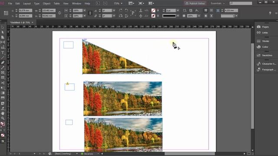Viewport: 278px width, 156px height.
Task: Select the Gradient Swatch tool
Action: click(x=3, y=93)
